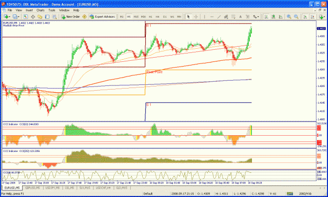Image resolution: width=328 pixels, height=197 pixels.
Task: Select the Fibonacci Retracement tool
Action: [x=233, y=17]
